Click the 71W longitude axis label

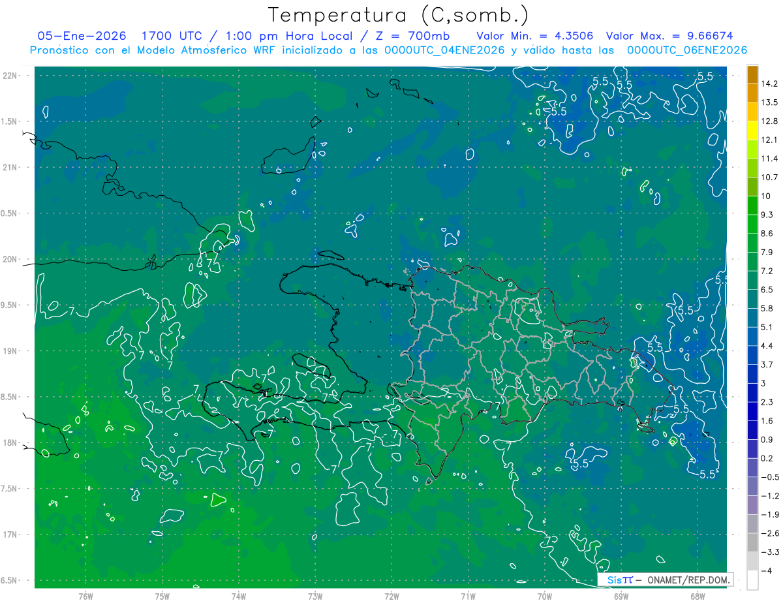point(468,597)
